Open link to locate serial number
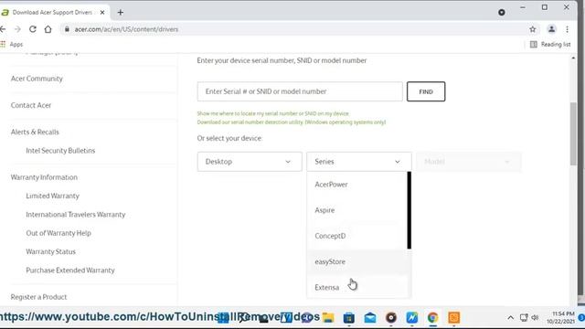The height and width of the screenshot is (329, 585). tap(273, 113)
